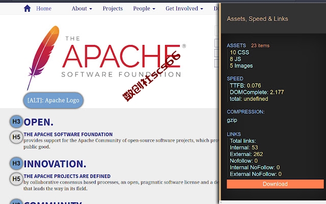Click the gzip compression value
Viewport: 326px width, 204px height.
tap(232, 120)
